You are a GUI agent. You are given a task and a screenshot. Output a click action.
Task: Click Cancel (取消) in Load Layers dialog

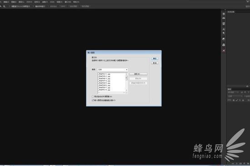click(x=155, y=63)
